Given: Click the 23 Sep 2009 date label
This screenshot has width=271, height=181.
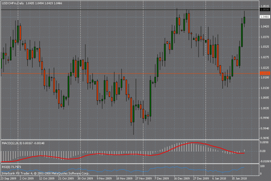Looking at the screenshot, I should [8, 178].
